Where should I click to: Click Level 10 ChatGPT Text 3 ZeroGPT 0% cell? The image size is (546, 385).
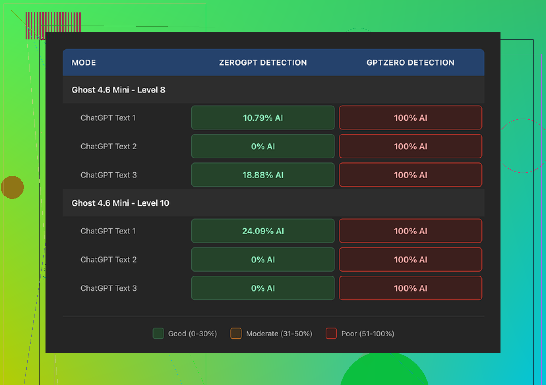pos(263,288)
